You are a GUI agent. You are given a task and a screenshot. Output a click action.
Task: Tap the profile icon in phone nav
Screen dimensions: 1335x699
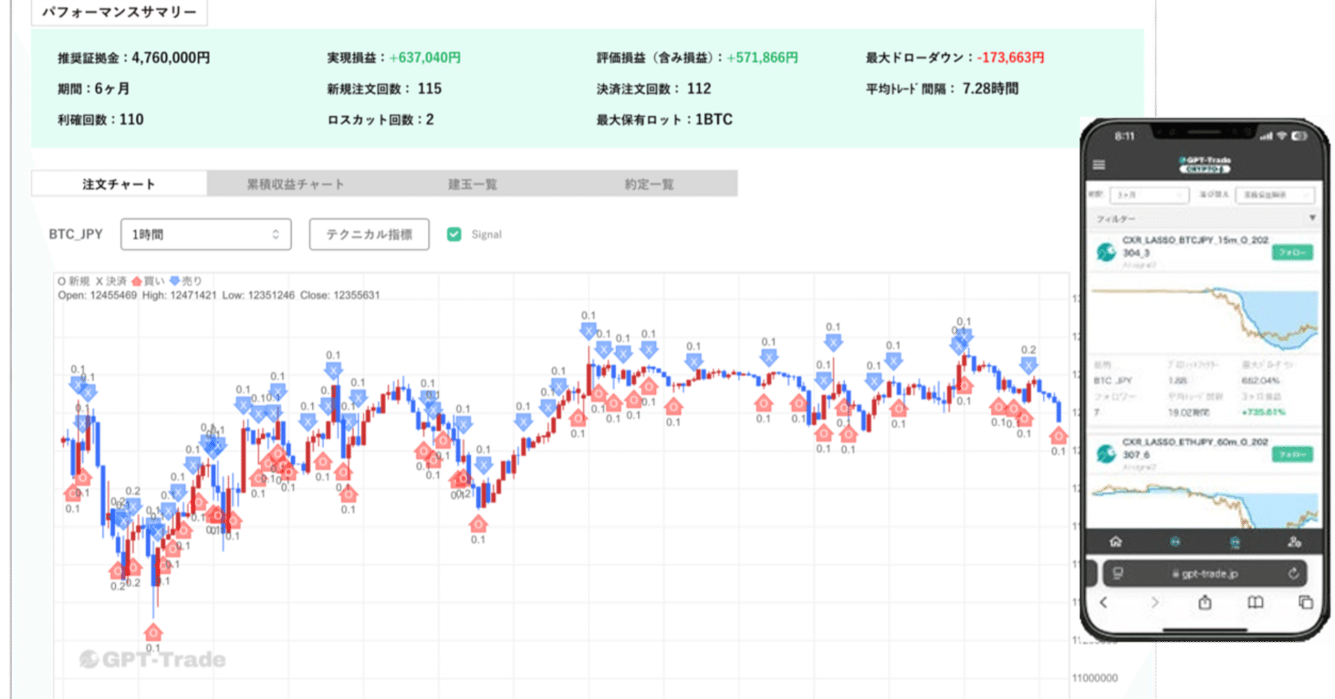click(x=1294, y=541)
